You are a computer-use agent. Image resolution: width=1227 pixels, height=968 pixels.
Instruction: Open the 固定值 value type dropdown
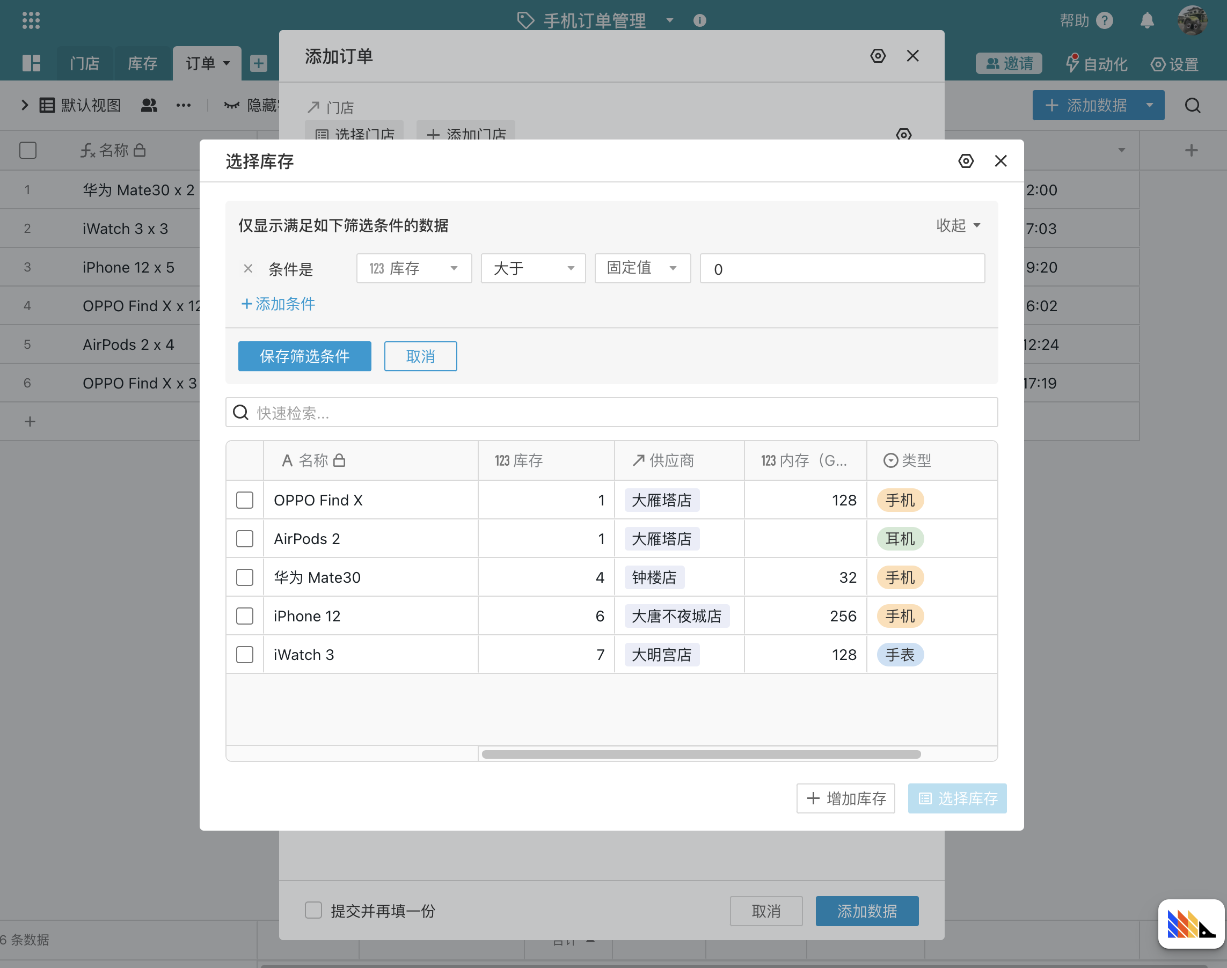coord(642,269)
